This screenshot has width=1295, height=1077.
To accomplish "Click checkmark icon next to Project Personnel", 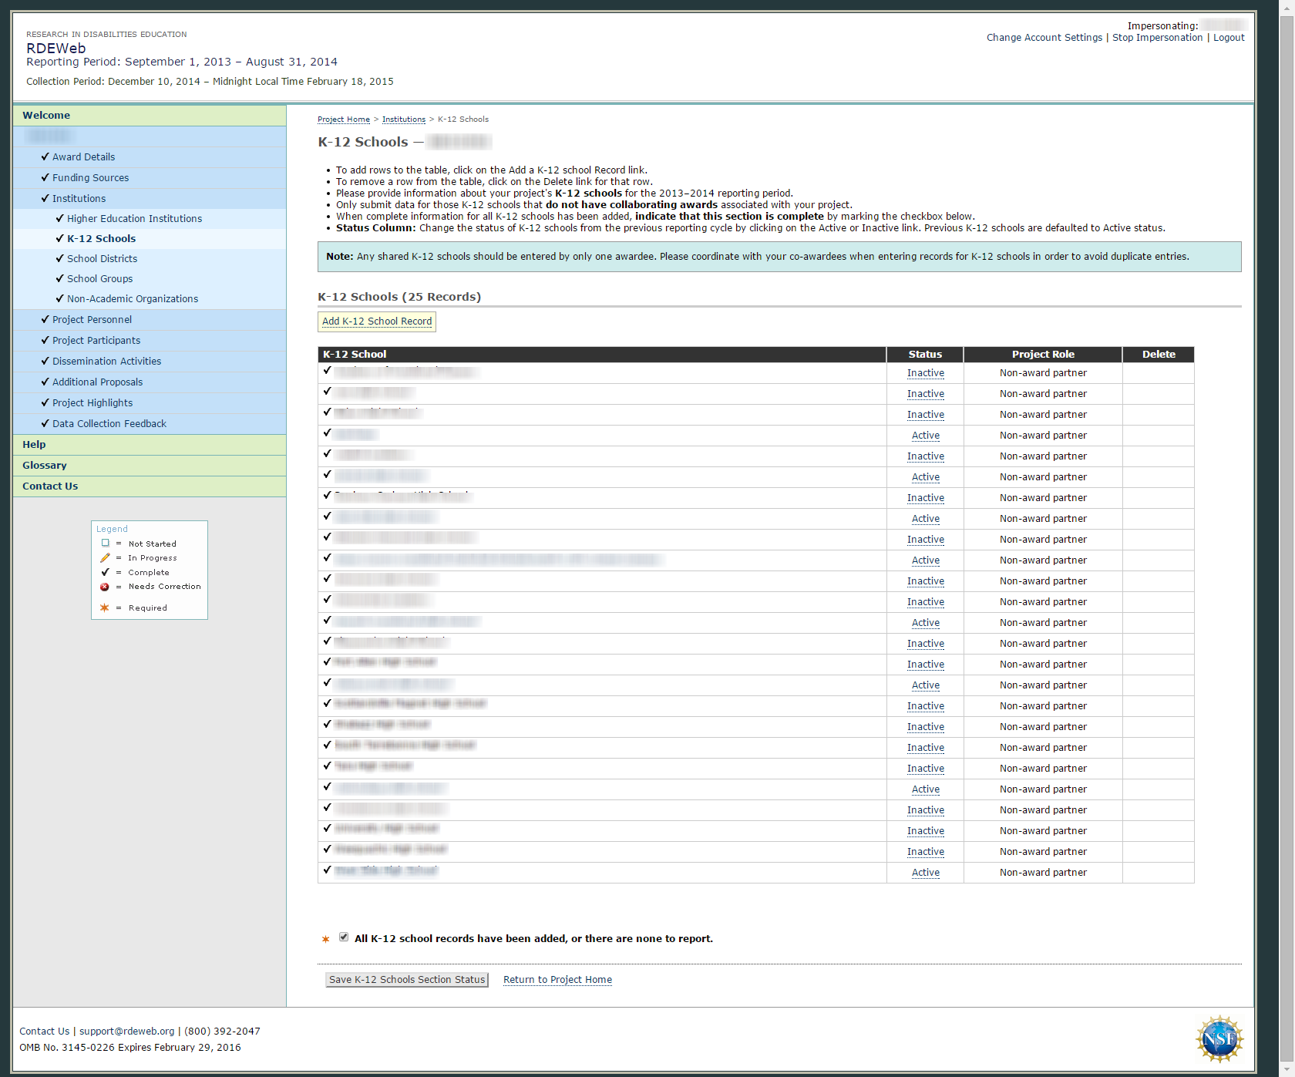I will [x=45, y=319].
